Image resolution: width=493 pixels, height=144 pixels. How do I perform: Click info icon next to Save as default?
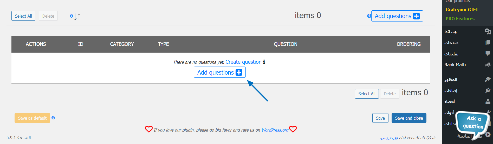(53, 118)
